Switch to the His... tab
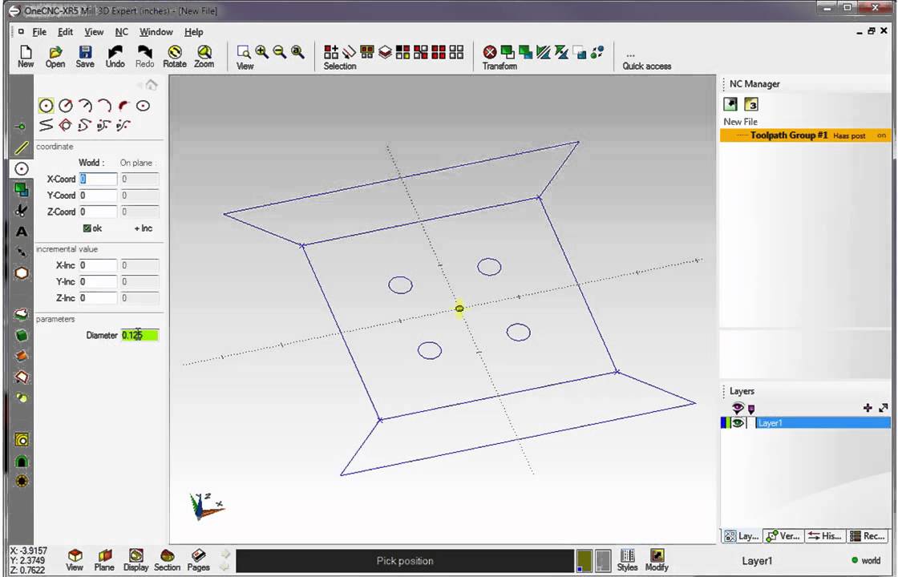898x577 pixels. tap(825, 536)
